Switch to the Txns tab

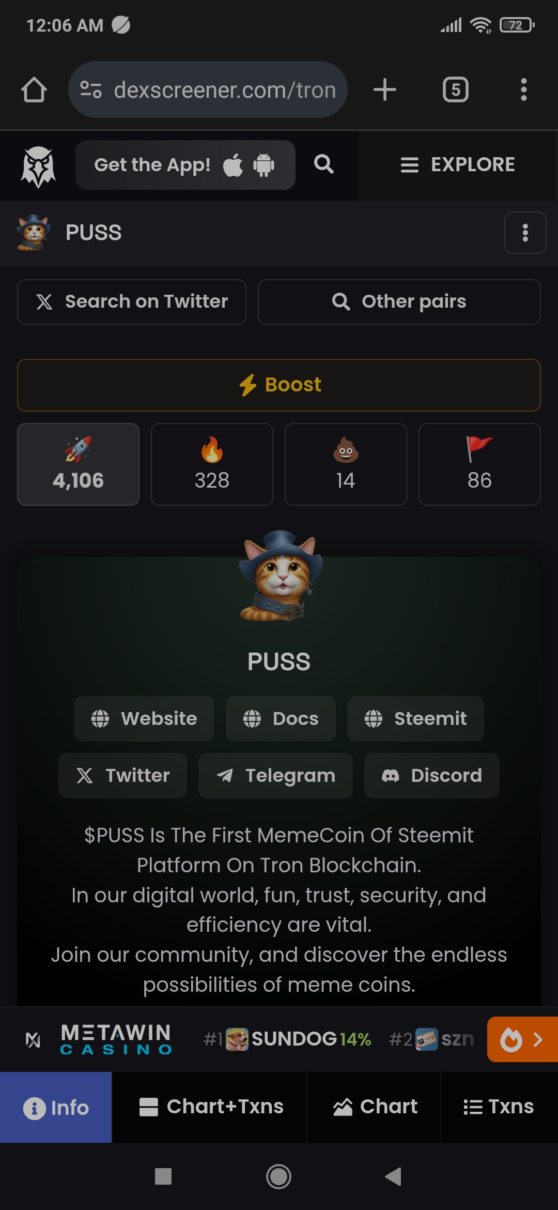[x=499, y=1107]
